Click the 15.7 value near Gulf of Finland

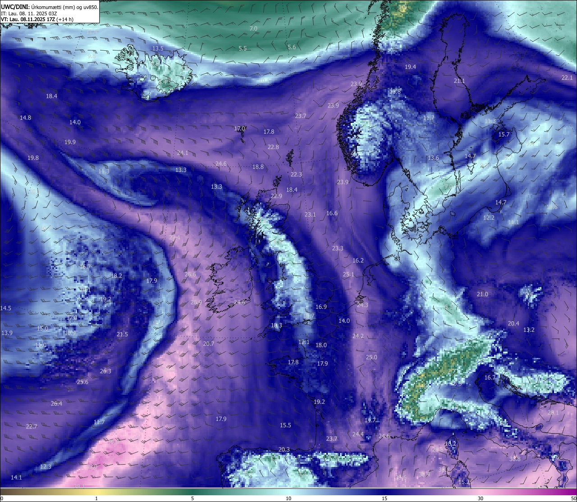[x=504, y=134]
